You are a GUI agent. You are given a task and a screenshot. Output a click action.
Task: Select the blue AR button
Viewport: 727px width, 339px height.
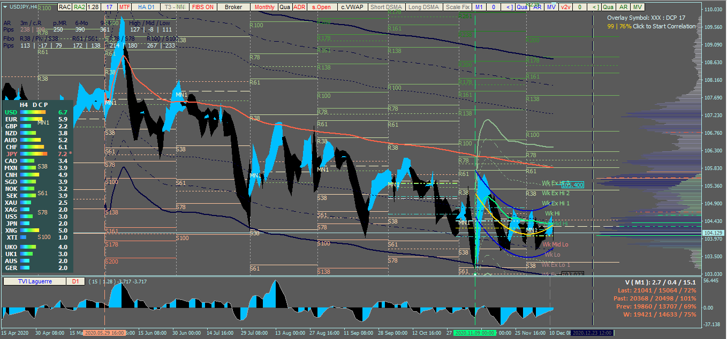tap(537, 7)
